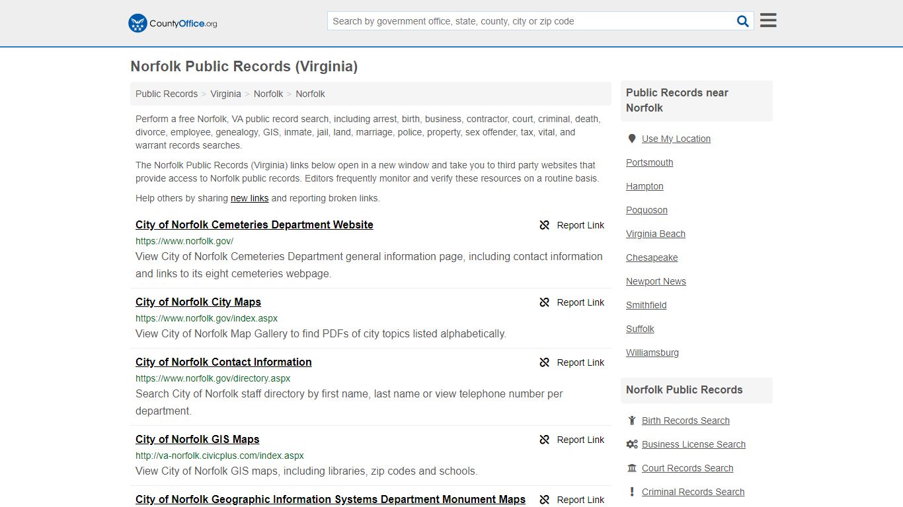Open Court Records Search
The height and width of the screenshot is (507, 903).
(687, 468)
